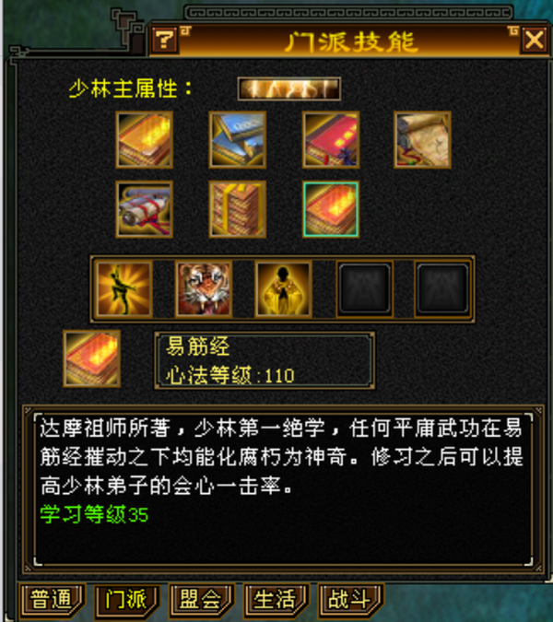
Task: Click the 少林主属性 attribute bar
Action: click(288, 88)
